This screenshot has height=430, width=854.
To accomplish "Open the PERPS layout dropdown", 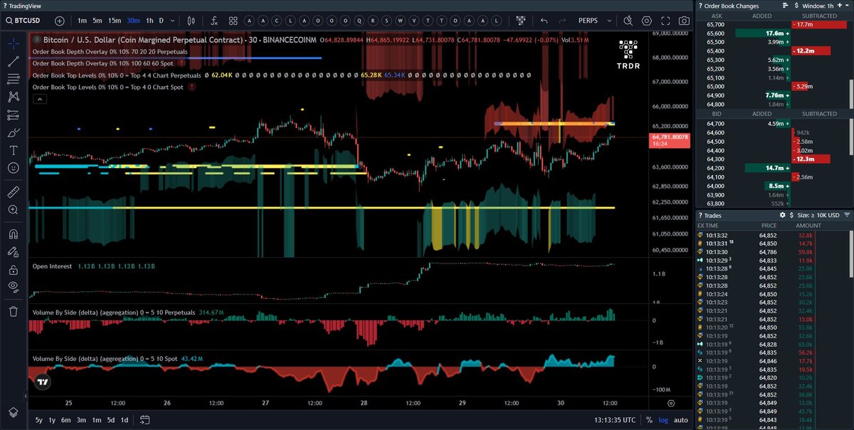I will point(595,21).
